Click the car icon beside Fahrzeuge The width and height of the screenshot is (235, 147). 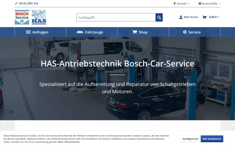pyautogui.click(x=80, y=32)
